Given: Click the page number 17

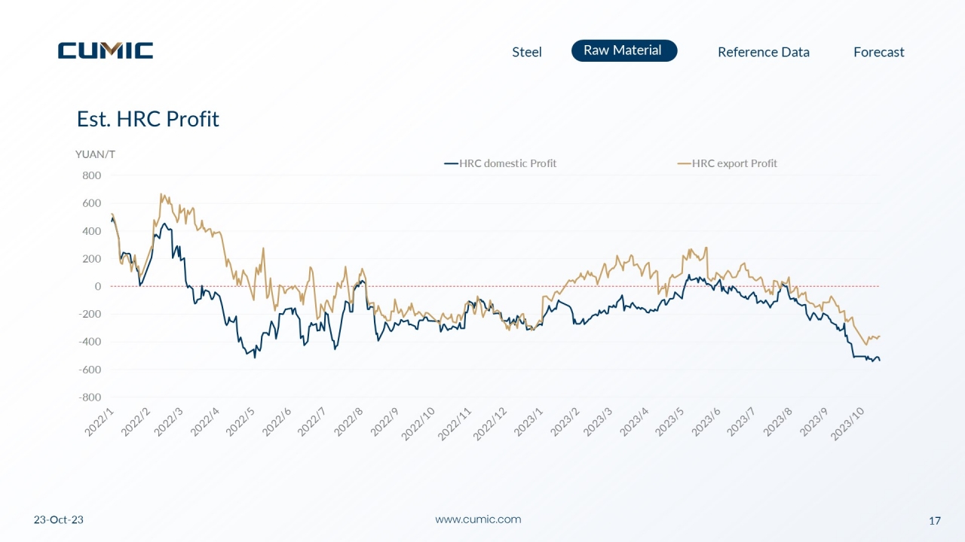Looking at the screenshot, I should [x=935, y=520].
